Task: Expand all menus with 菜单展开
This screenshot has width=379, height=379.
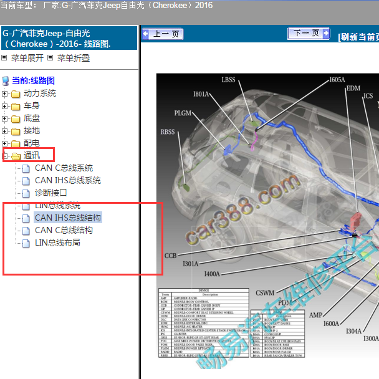Action: coord(27,58)
